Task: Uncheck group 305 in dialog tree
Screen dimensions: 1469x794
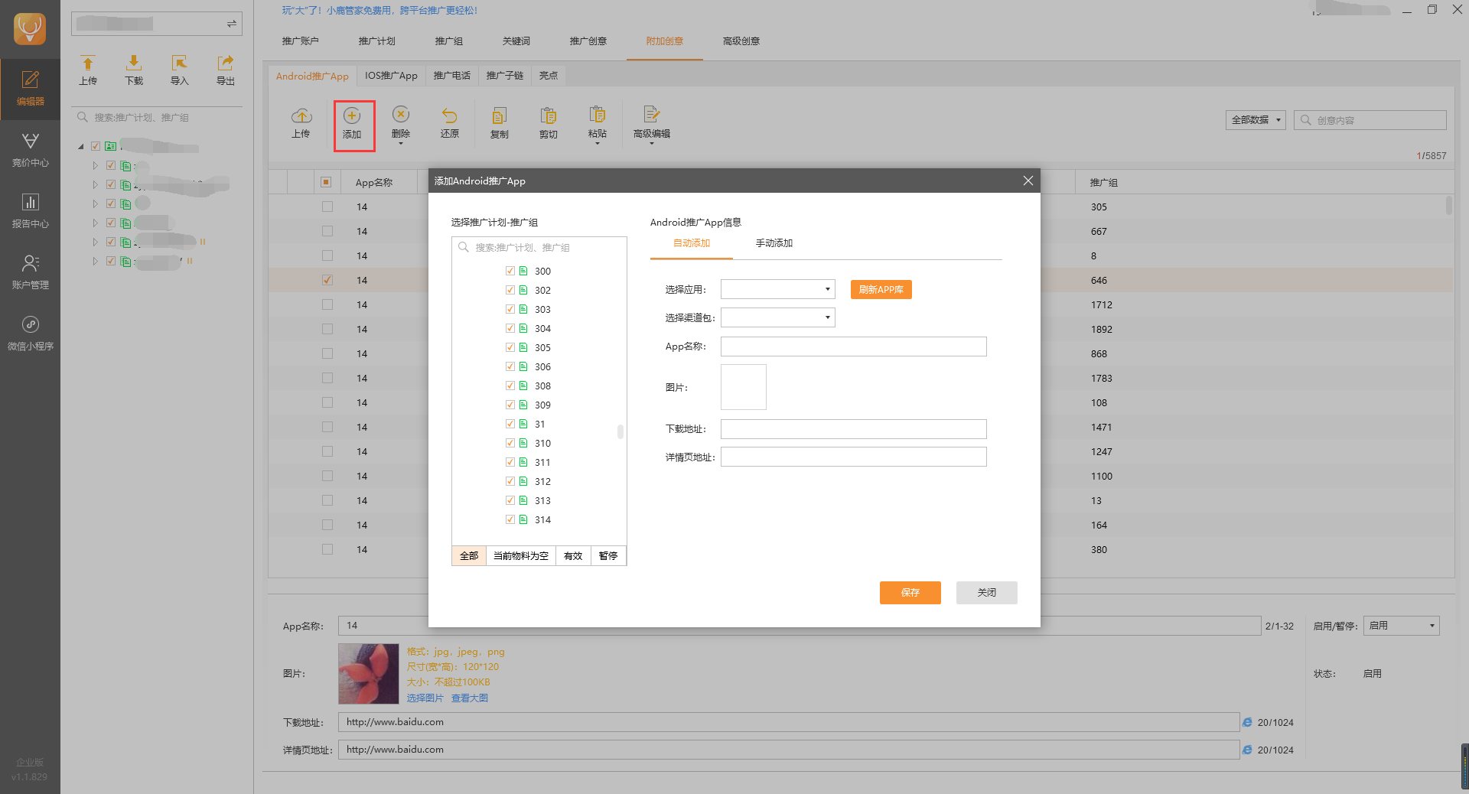Action: [510, 347]
